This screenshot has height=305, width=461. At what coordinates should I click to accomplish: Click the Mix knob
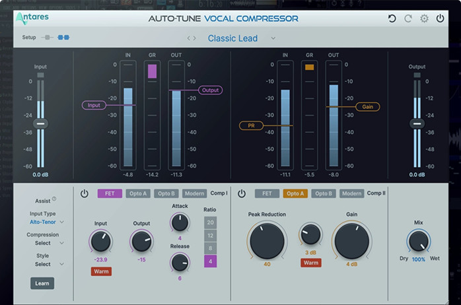coord(418,241)
